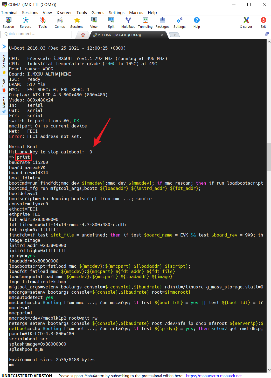
Task: Click the paperclip attachment icon
Action: pos(267,34)
